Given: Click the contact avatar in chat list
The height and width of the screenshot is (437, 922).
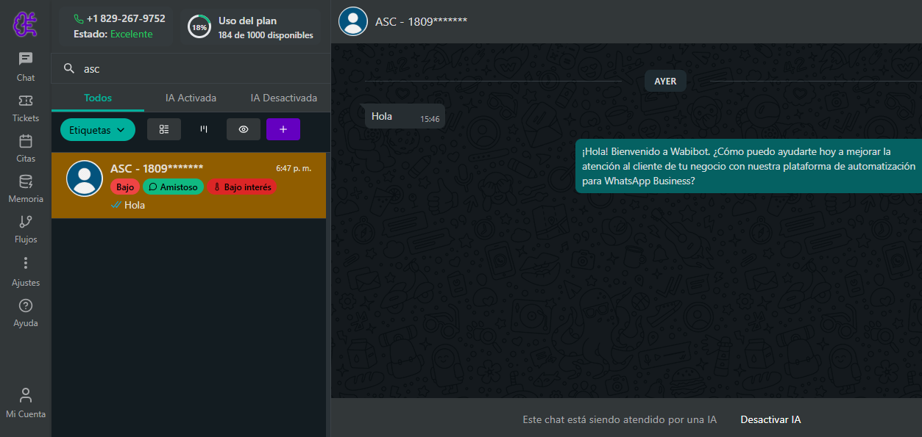Looking at the screenshot, I should click(85, 178).
